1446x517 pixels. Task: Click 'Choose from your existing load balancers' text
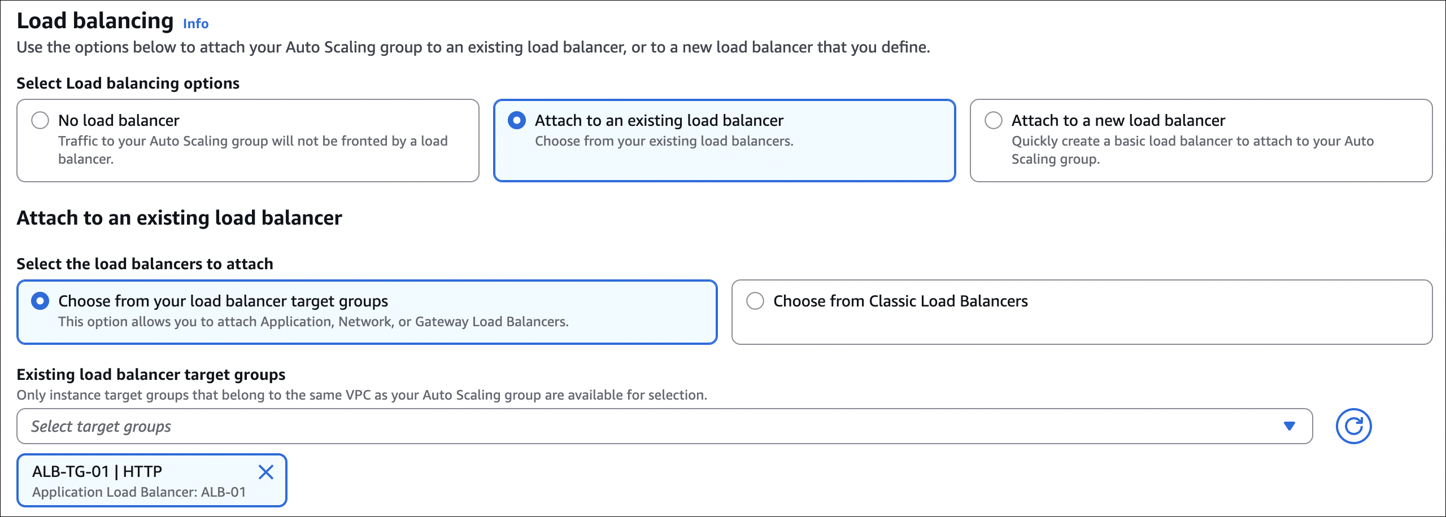[664, 141]
